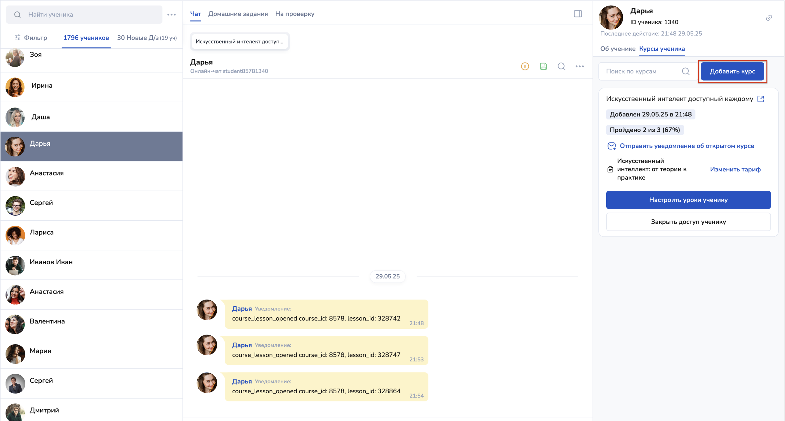
Task: Select student Иванов Иван in list
Action: click(51, 262)
